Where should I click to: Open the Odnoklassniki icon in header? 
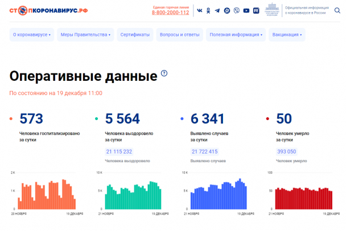tap(208, 10)
